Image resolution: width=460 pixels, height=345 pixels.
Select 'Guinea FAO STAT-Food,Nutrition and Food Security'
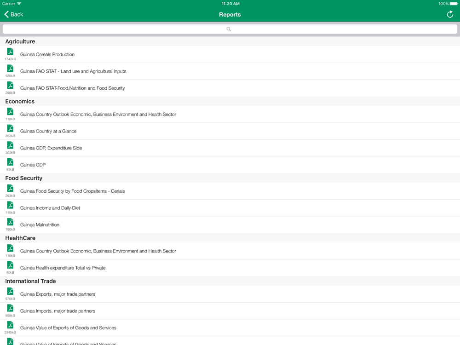click(73, 88)
